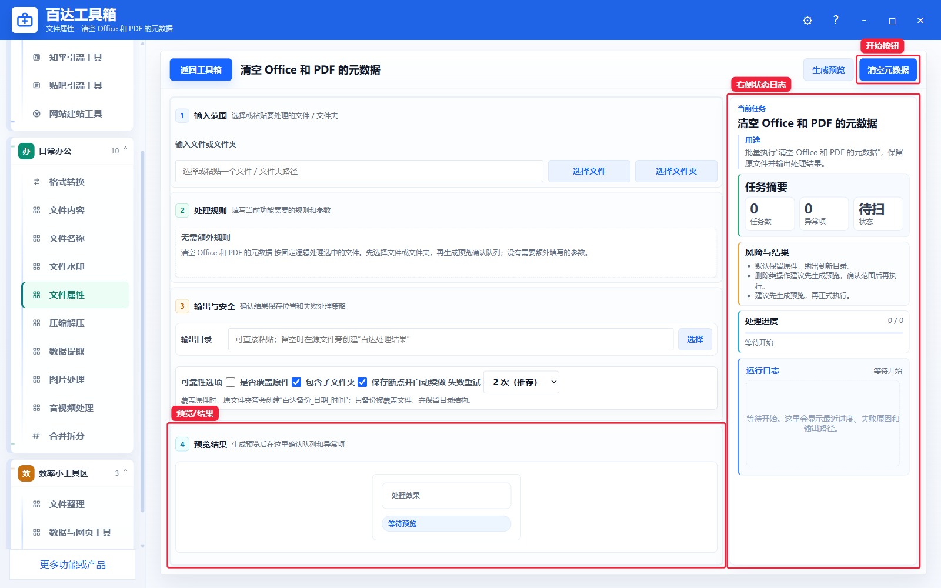Click the icon beside 贴吧引流工具
The image size is (941, 588).
point(36,85)
